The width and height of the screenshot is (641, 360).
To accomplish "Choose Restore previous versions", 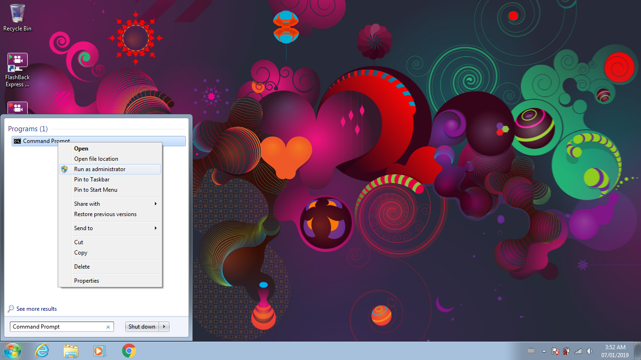I will (110, 214).
